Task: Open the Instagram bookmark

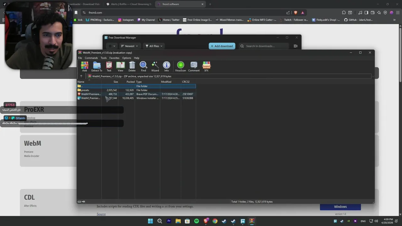Action: click(x=126, y=20)
